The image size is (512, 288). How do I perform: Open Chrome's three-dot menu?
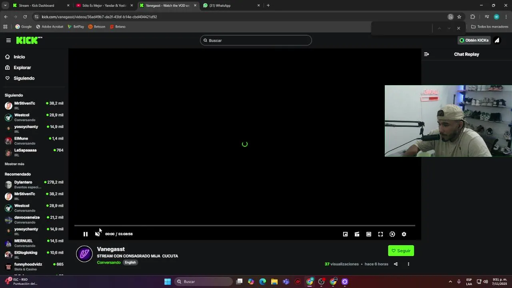point(506,17)
